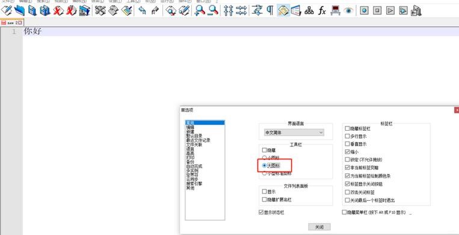Click the Print toolbar icon
459x235 pixels.
tap(84, 11)
